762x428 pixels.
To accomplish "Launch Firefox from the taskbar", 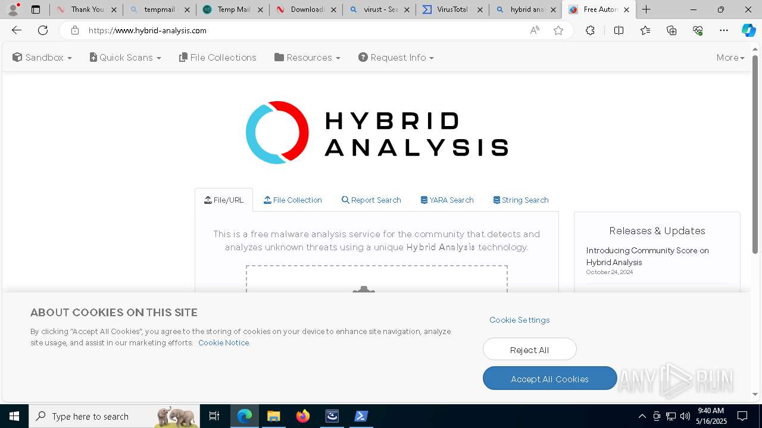I will coord(302,416).
